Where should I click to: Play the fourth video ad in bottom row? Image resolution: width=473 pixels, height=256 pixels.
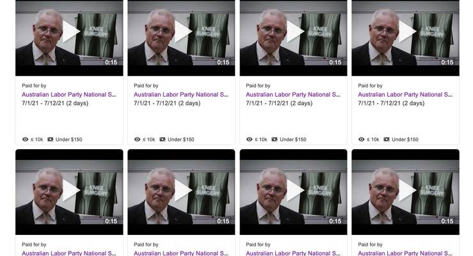point(408,190)
